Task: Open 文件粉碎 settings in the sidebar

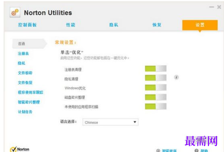Action: pyautogui.click(x=25, y=73)
